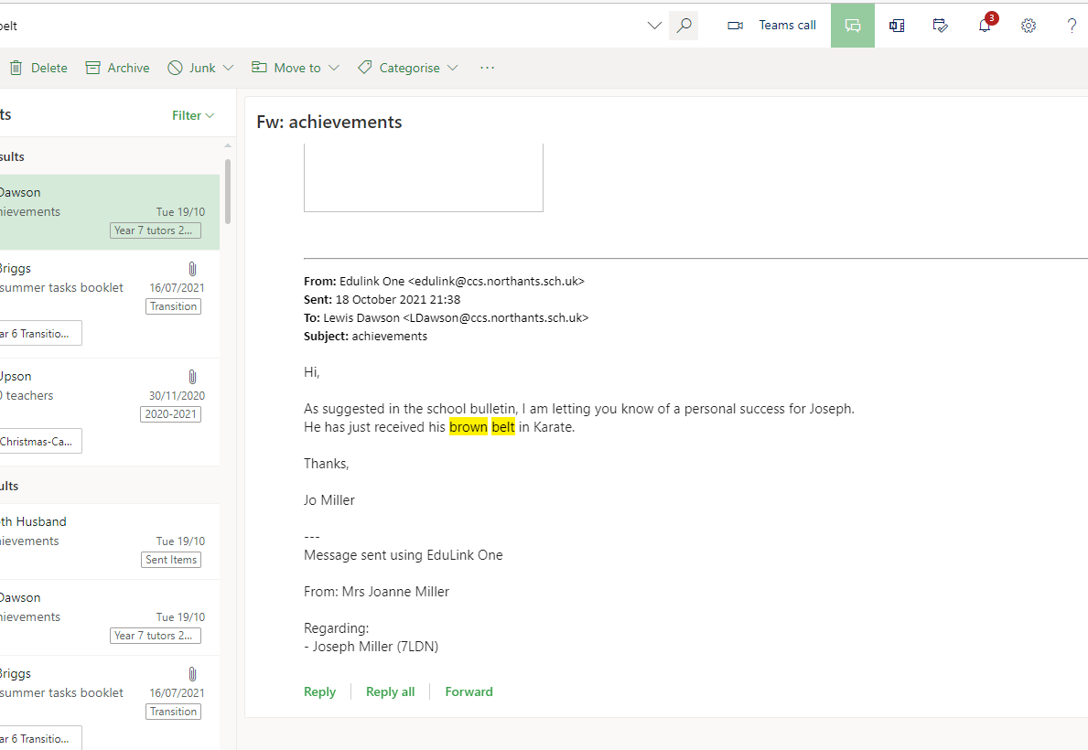Open the settings gear
This screenshot has height=750, width=1088.
[x=1029, y=26]
